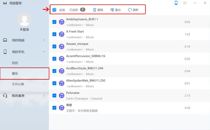This screenshot has width=210, height=130.
Task: Click the blue phone icon in title bar
Action: 176,3
